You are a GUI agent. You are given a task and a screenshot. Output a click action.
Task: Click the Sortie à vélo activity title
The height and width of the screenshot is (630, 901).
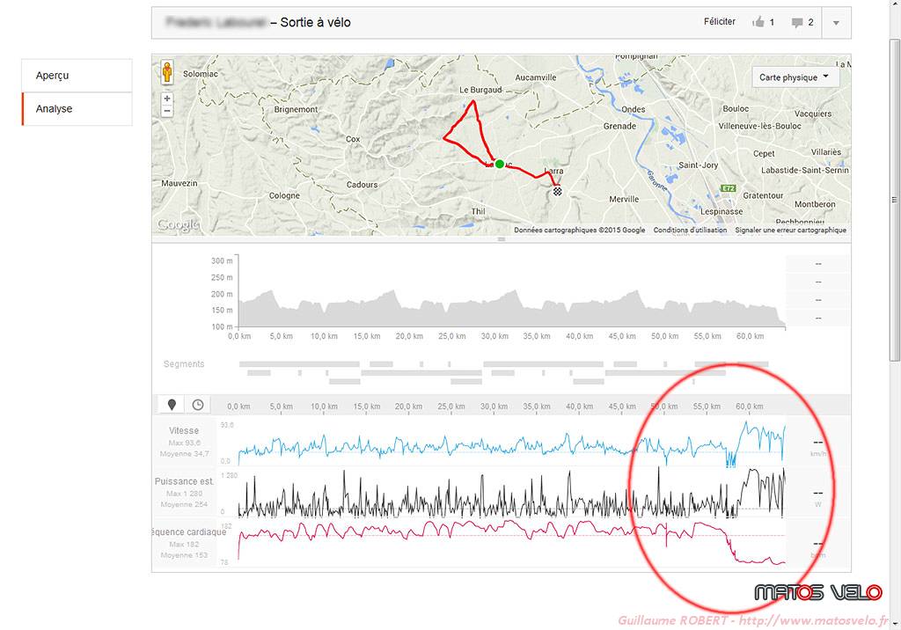click(x=316, y=22)
